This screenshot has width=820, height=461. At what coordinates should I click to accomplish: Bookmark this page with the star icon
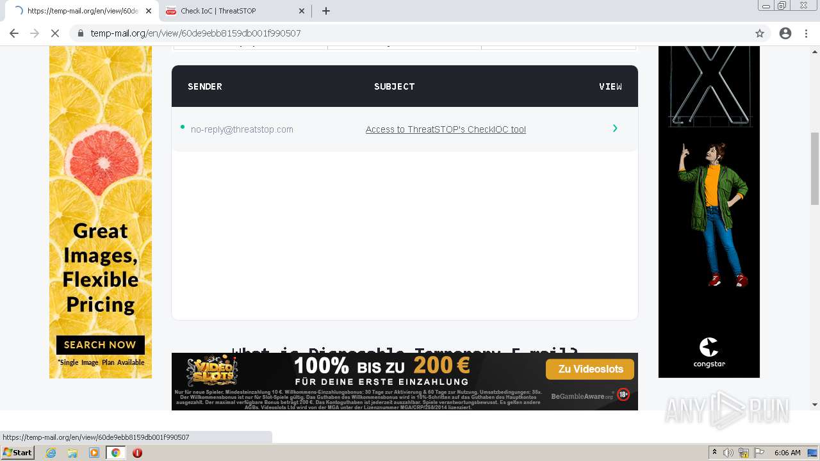pyautogui.click(x=760, y=33)
